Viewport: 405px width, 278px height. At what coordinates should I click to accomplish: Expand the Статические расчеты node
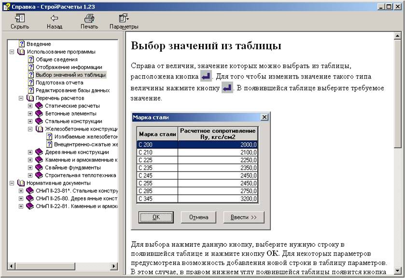click(x=30, y=106)
